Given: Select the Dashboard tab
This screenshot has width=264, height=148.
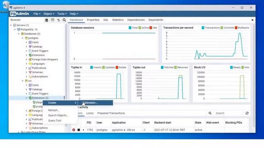Looking at the screenshot, I should tap(76, 20).
